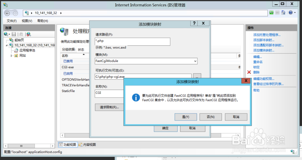Open the dropdown next to Connections globe icon
The image size is (302, 160).
click(x=9, y=34)
